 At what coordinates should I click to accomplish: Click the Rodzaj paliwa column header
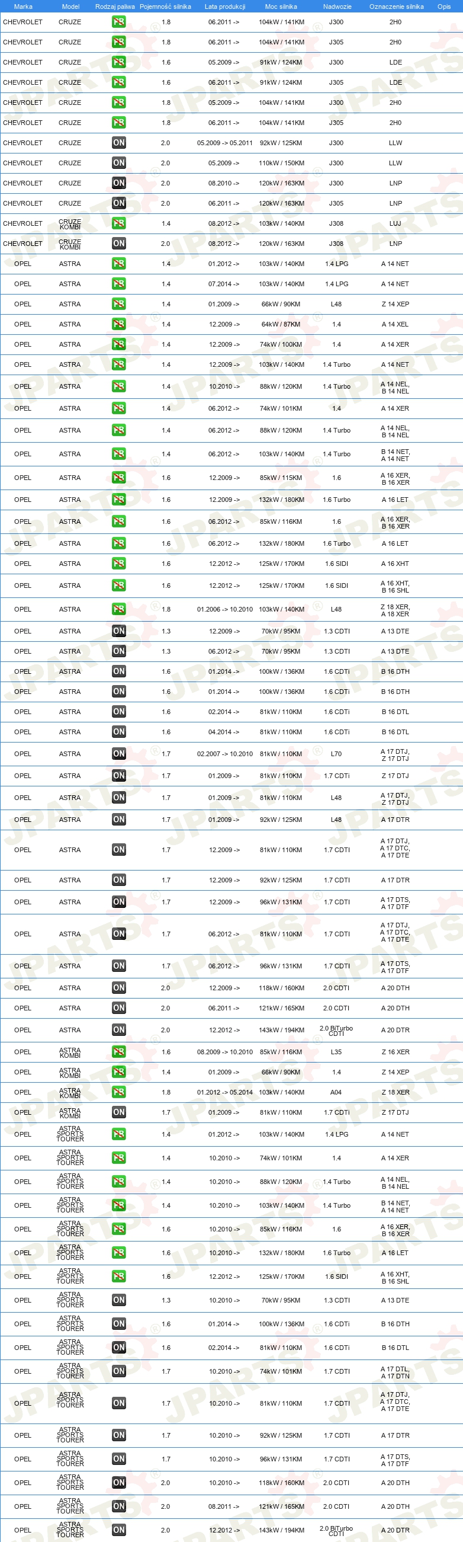[x=115, y=7]
